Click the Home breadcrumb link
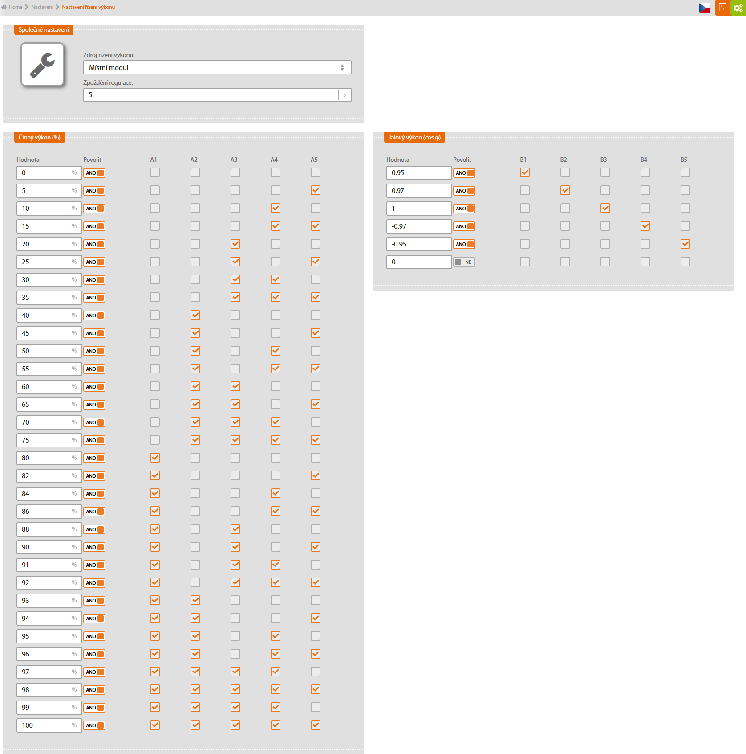The image size is (746, 754). click(16, 7)
